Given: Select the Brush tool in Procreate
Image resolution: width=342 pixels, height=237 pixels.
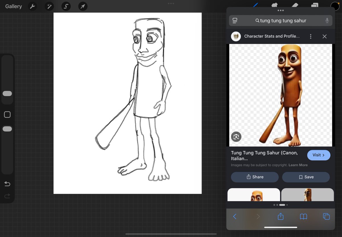Looking at the screenshot, I should (256, 5).
